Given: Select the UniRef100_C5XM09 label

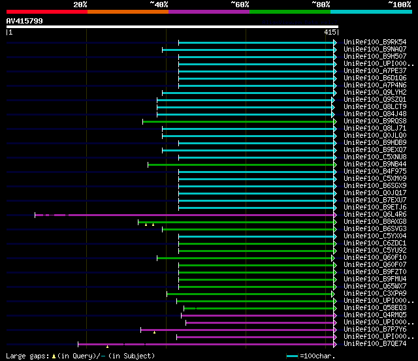Looking at the screenshot, I should (x=375, y=179).
